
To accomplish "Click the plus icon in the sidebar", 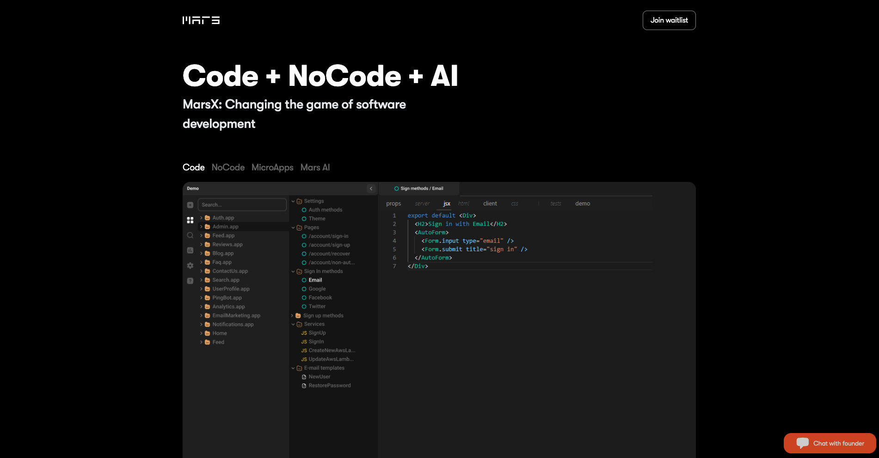I will (190, 205).
